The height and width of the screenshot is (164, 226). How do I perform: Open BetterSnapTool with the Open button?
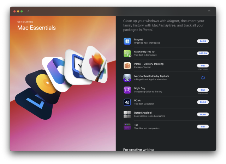[203, 114]
